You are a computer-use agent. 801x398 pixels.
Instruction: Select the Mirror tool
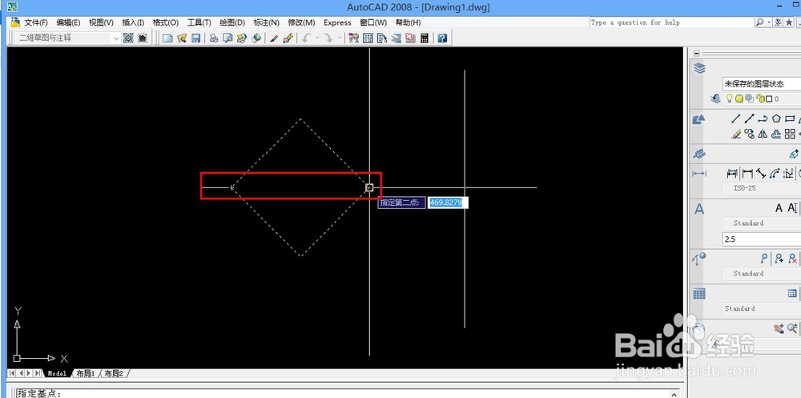click(x=763, y=134)
